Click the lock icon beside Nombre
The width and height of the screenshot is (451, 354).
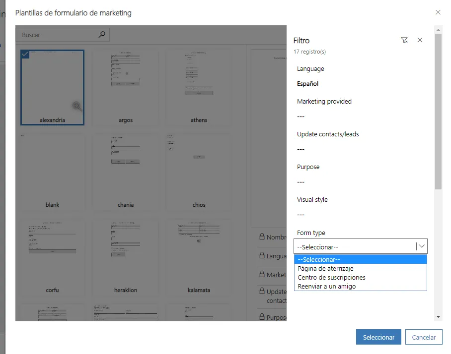[x=262, y=236]
